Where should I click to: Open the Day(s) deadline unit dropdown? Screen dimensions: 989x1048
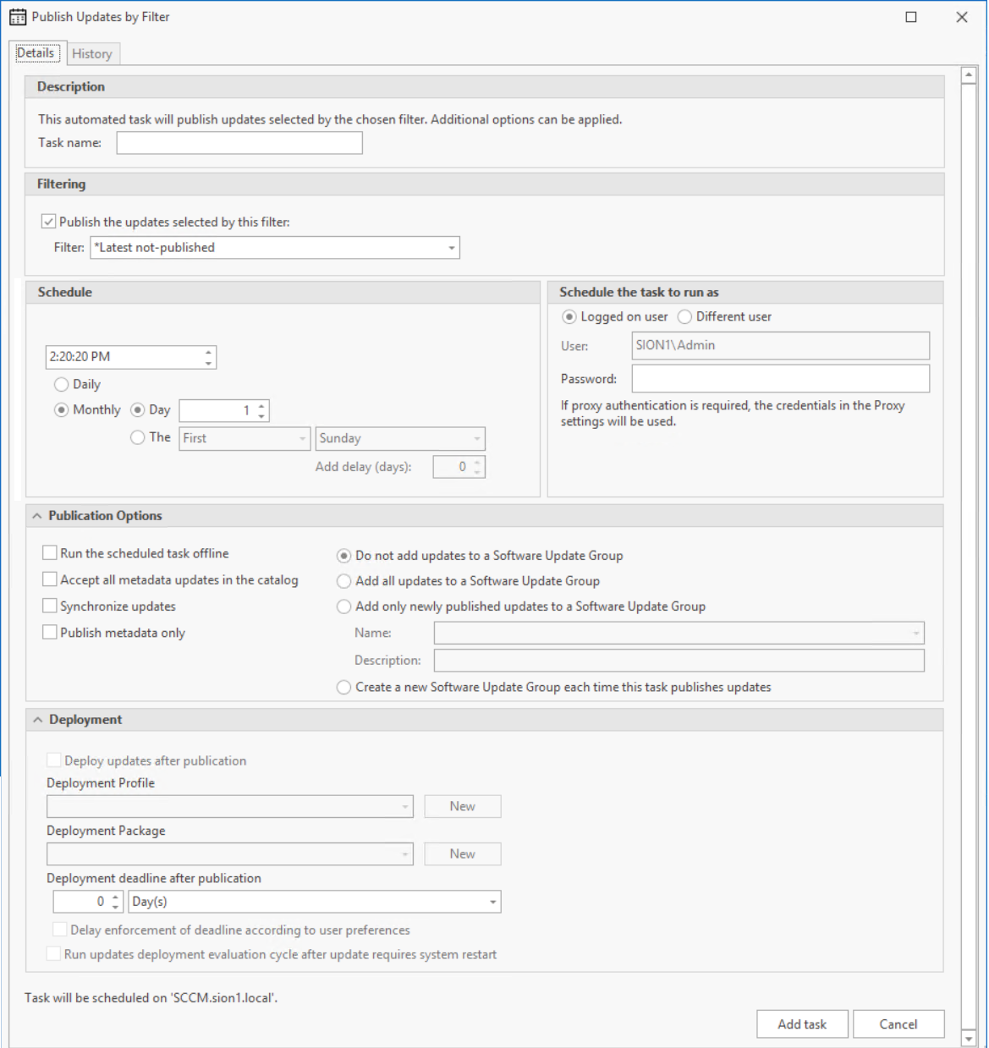492,903
